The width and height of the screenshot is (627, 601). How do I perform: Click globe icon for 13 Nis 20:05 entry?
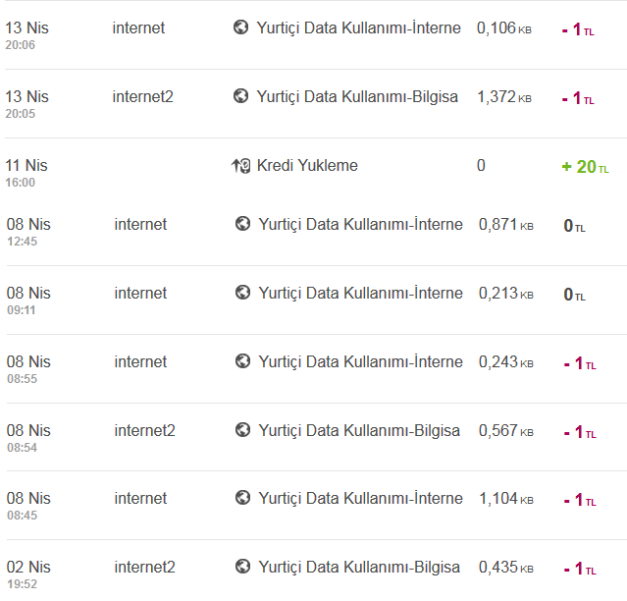[x=240, y=96]
